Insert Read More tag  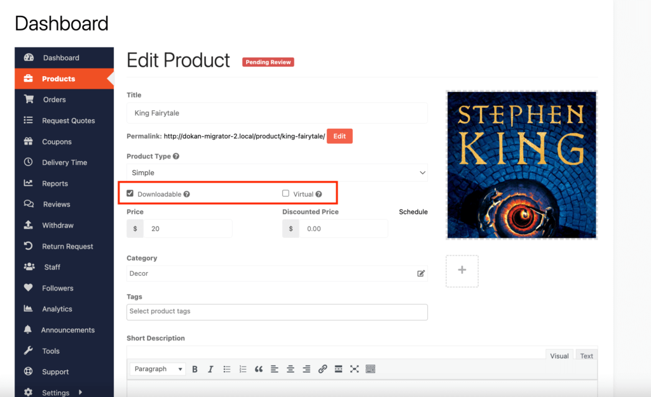(338, 369)
